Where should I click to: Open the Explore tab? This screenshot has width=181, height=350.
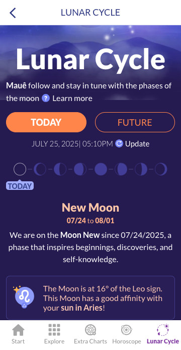coord(54,334)
